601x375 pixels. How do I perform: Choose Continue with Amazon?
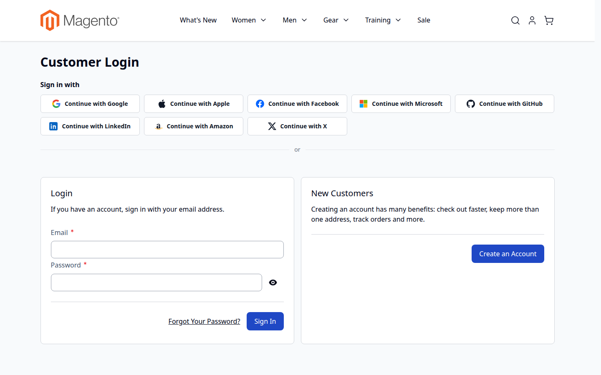(194, 126)
